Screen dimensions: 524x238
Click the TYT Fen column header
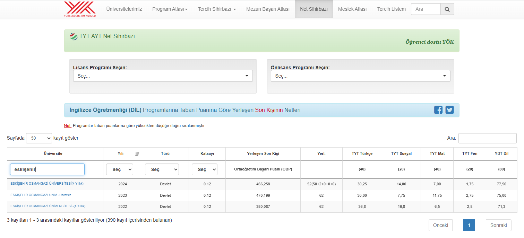click(x=470, y=153)
